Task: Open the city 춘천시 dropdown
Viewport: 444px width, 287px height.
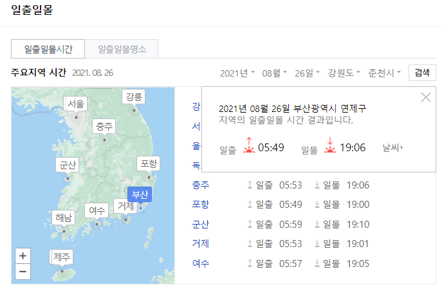Action: coord(384,73)
